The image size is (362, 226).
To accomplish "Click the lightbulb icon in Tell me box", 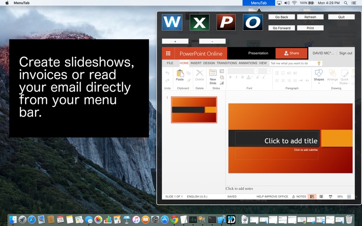I will (x=319, y=63).
